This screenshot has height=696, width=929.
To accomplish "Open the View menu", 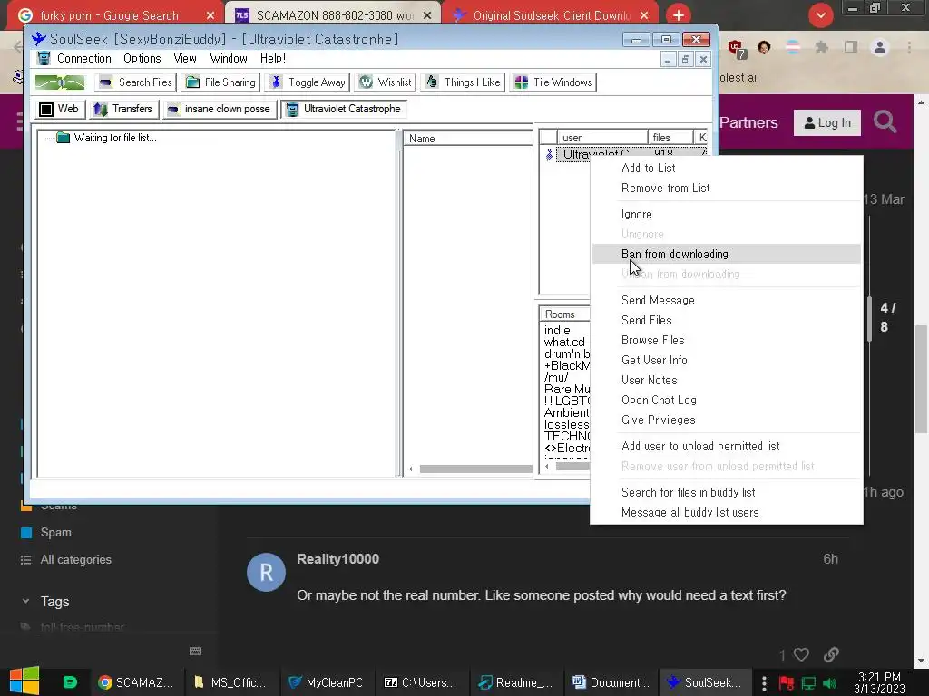I will pos(185,59).
